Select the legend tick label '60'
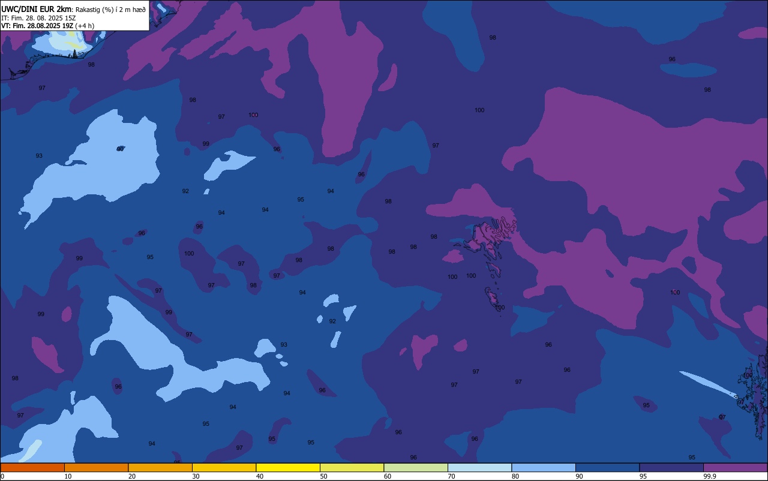The width and height of the screenshot is (768, 481). click(x=388, y=476)
